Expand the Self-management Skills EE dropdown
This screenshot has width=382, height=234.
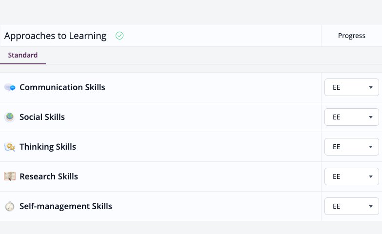tap(352, 206)
